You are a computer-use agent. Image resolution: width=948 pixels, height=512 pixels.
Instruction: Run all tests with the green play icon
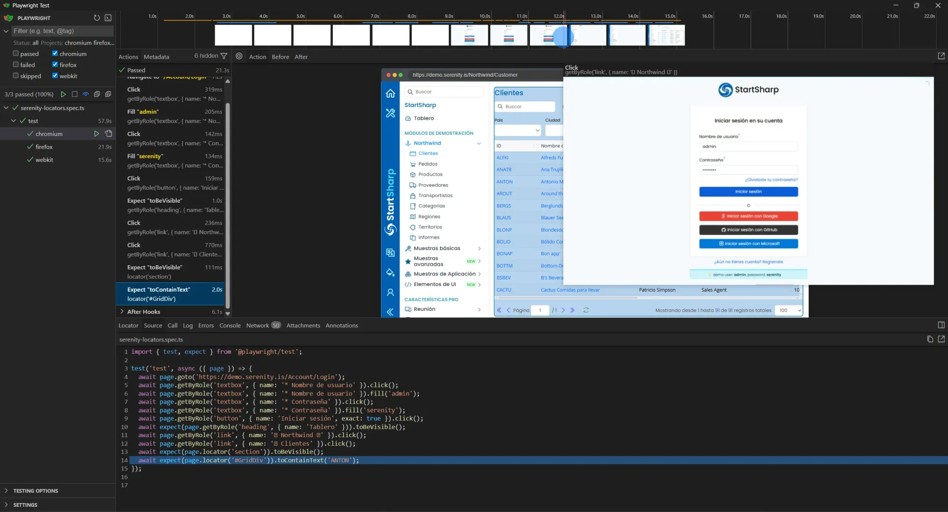[64, 94]
